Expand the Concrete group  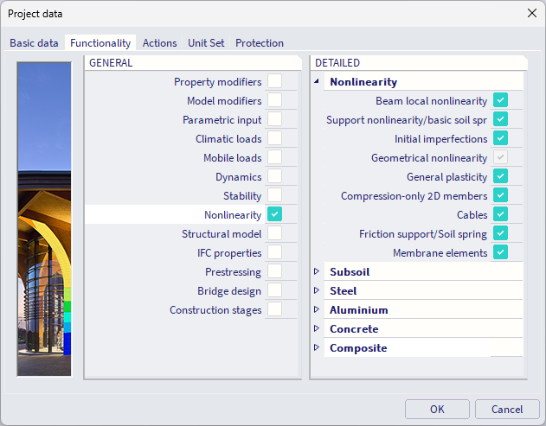317,329
